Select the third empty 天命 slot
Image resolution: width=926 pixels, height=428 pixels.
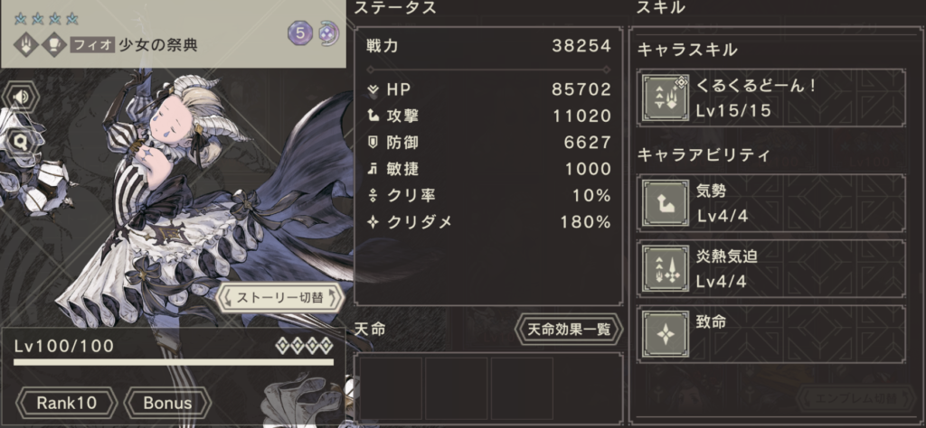tap(522, 388)
